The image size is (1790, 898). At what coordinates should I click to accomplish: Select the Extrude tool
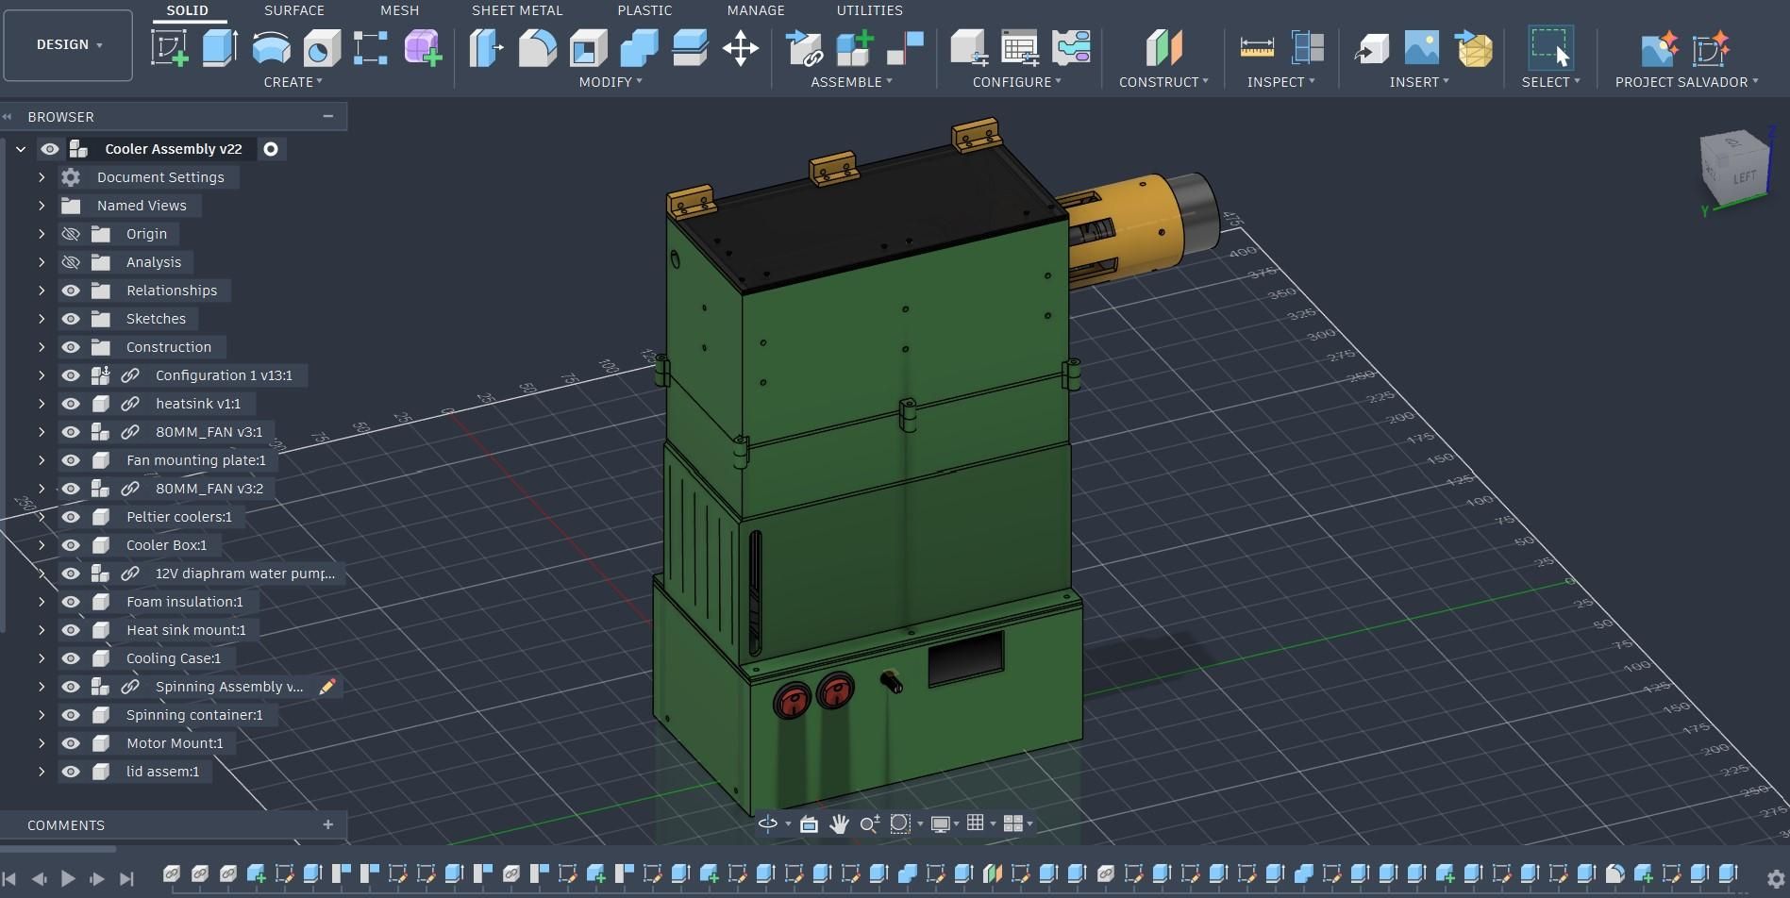click(x=220, y=47)
